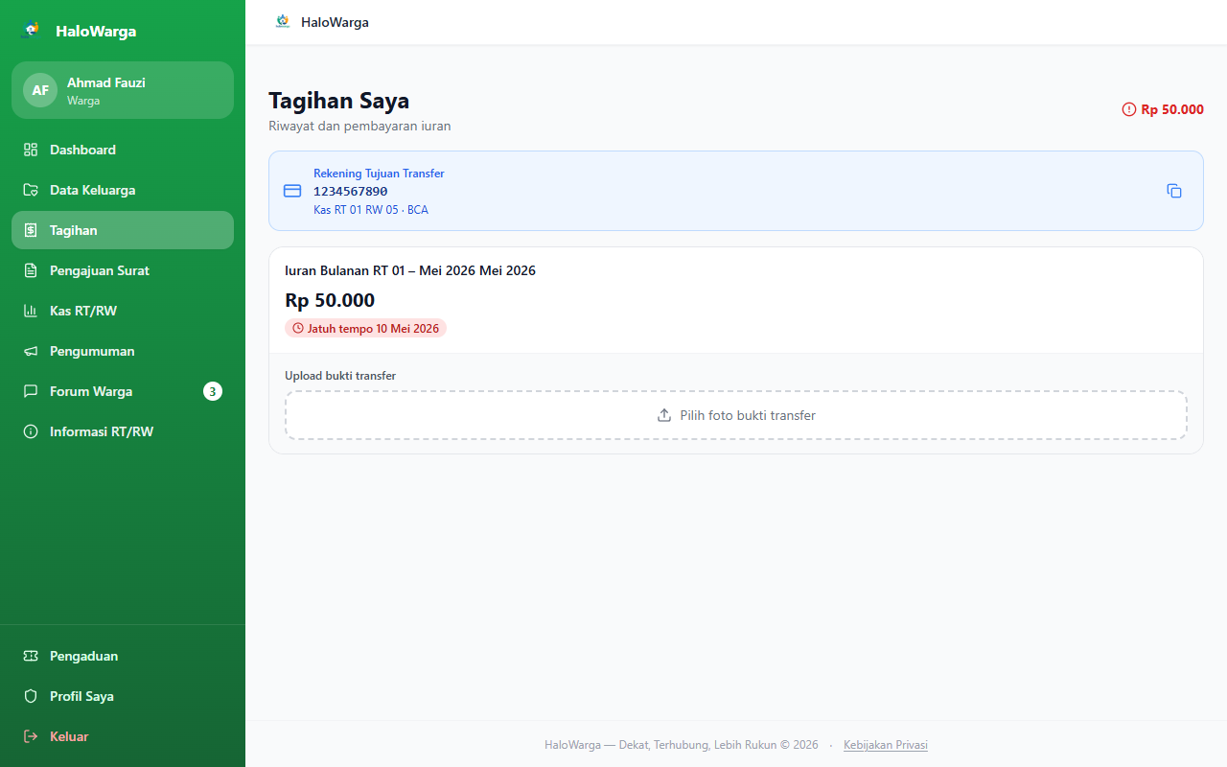Click the Data Keluarga folder icon

31,190
